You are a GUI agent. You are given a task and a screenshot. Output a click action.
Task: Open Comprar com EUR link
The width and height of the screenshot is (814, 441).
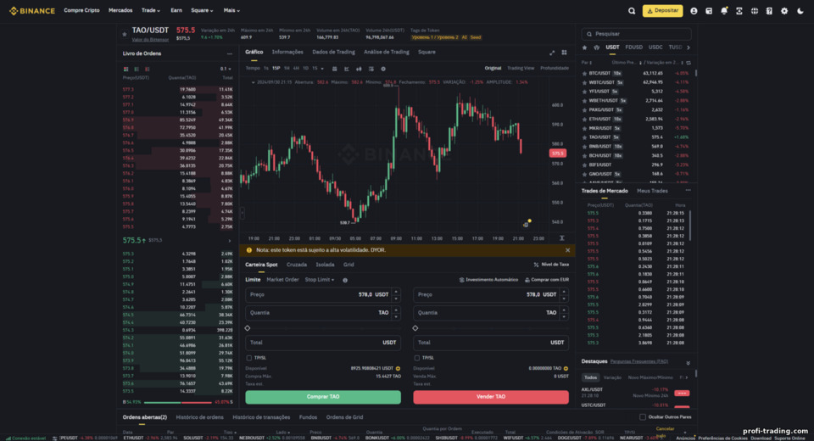[x=547, y=280]
